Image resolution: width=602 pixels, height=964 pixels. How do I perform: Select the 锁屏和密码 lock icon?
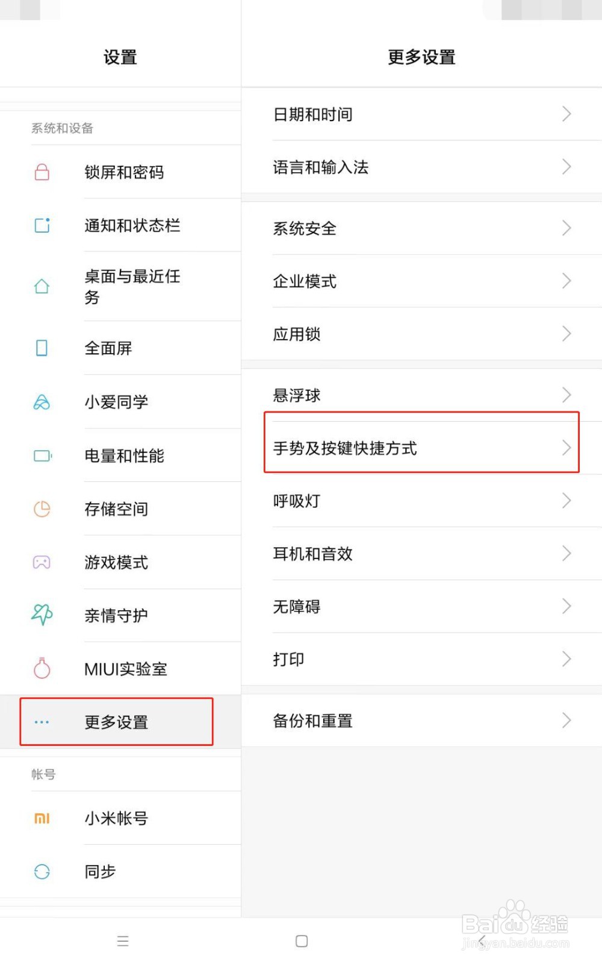coord(41,172)
